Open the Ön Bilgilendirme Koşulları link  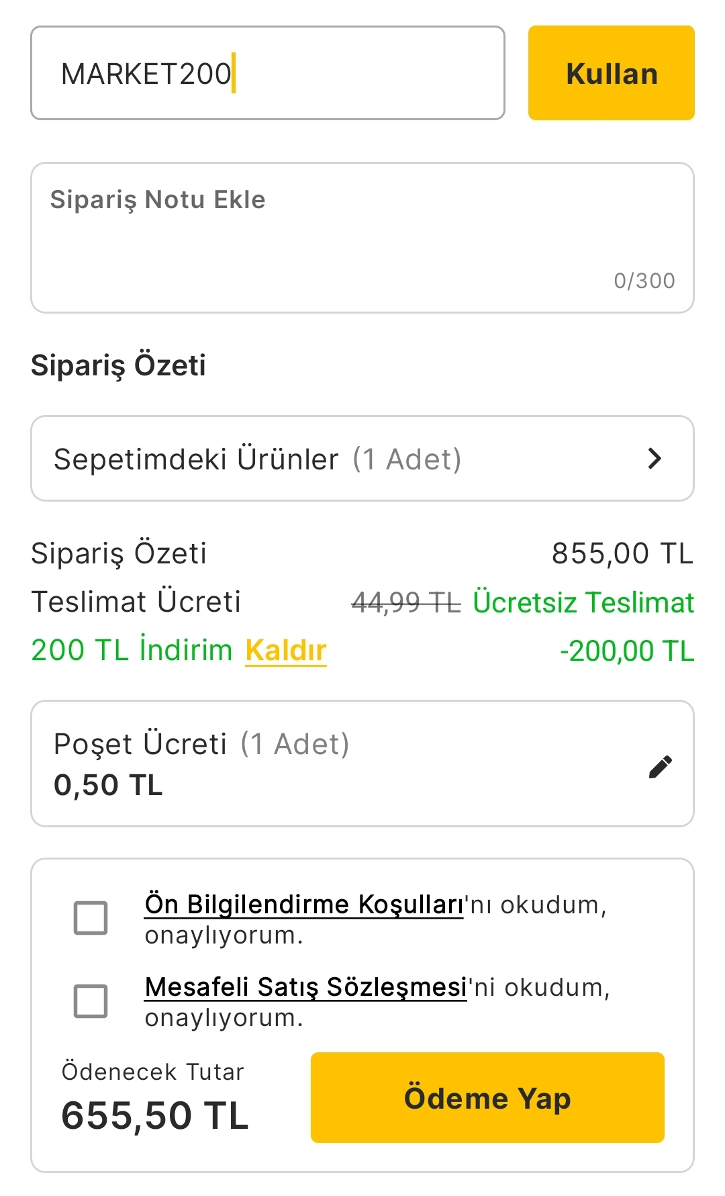click(x=303, y=905)
